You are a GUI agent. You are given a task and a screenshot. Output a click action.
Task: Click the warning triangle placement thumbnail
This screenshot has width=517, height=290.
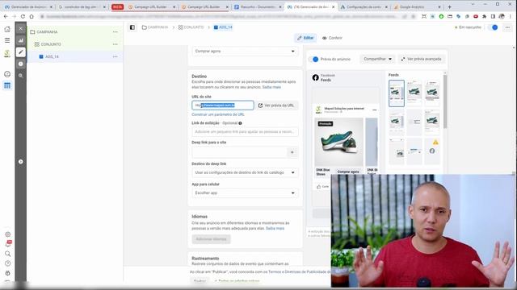tap(432, 151)
